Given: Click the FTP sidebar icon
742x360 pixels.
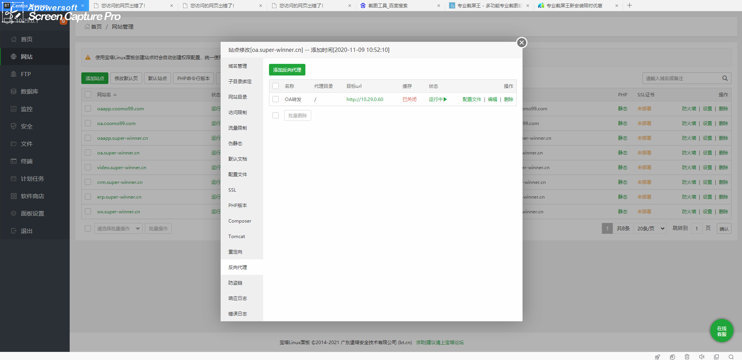Looking at the screenshot, I should click(14, 74).
